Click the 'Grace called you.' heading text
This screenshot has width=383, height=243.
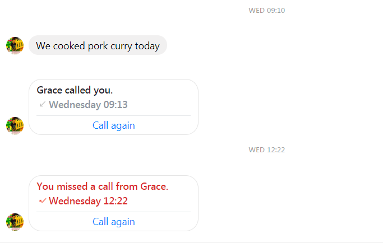tap(75, 90)
